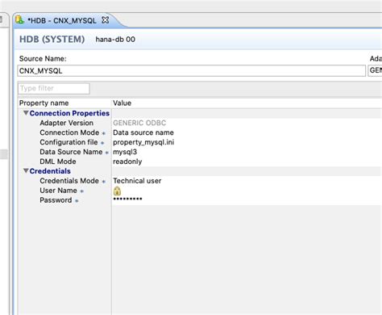This screenshot has height=315, width=382.
Task: Select the DML Mode property label
Action: click(58, 162)
